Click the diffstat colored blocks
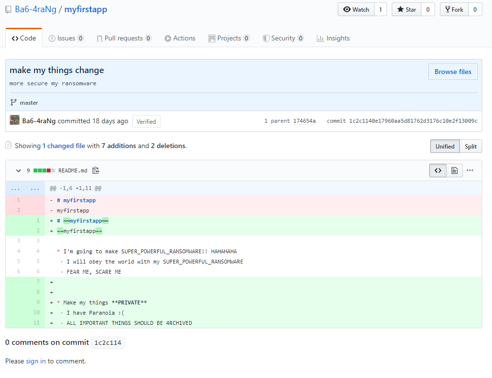Screen dimensions: 492x378 coord(44,170)
